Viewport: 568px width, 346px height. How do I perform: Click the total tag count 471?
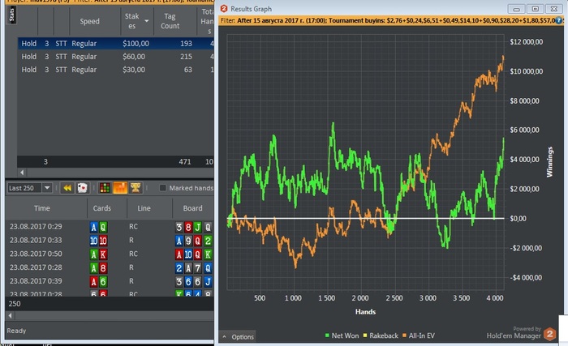coord(185,162)
